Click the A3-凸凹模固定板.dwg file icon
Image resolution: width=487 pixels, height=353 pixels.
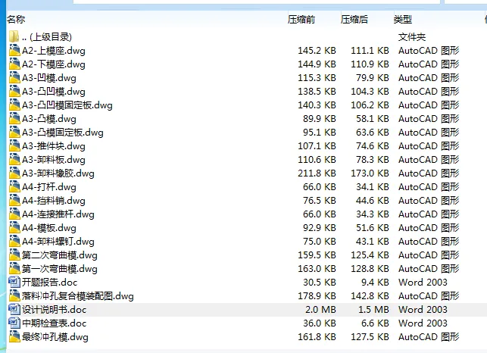(x=14, y=105)
